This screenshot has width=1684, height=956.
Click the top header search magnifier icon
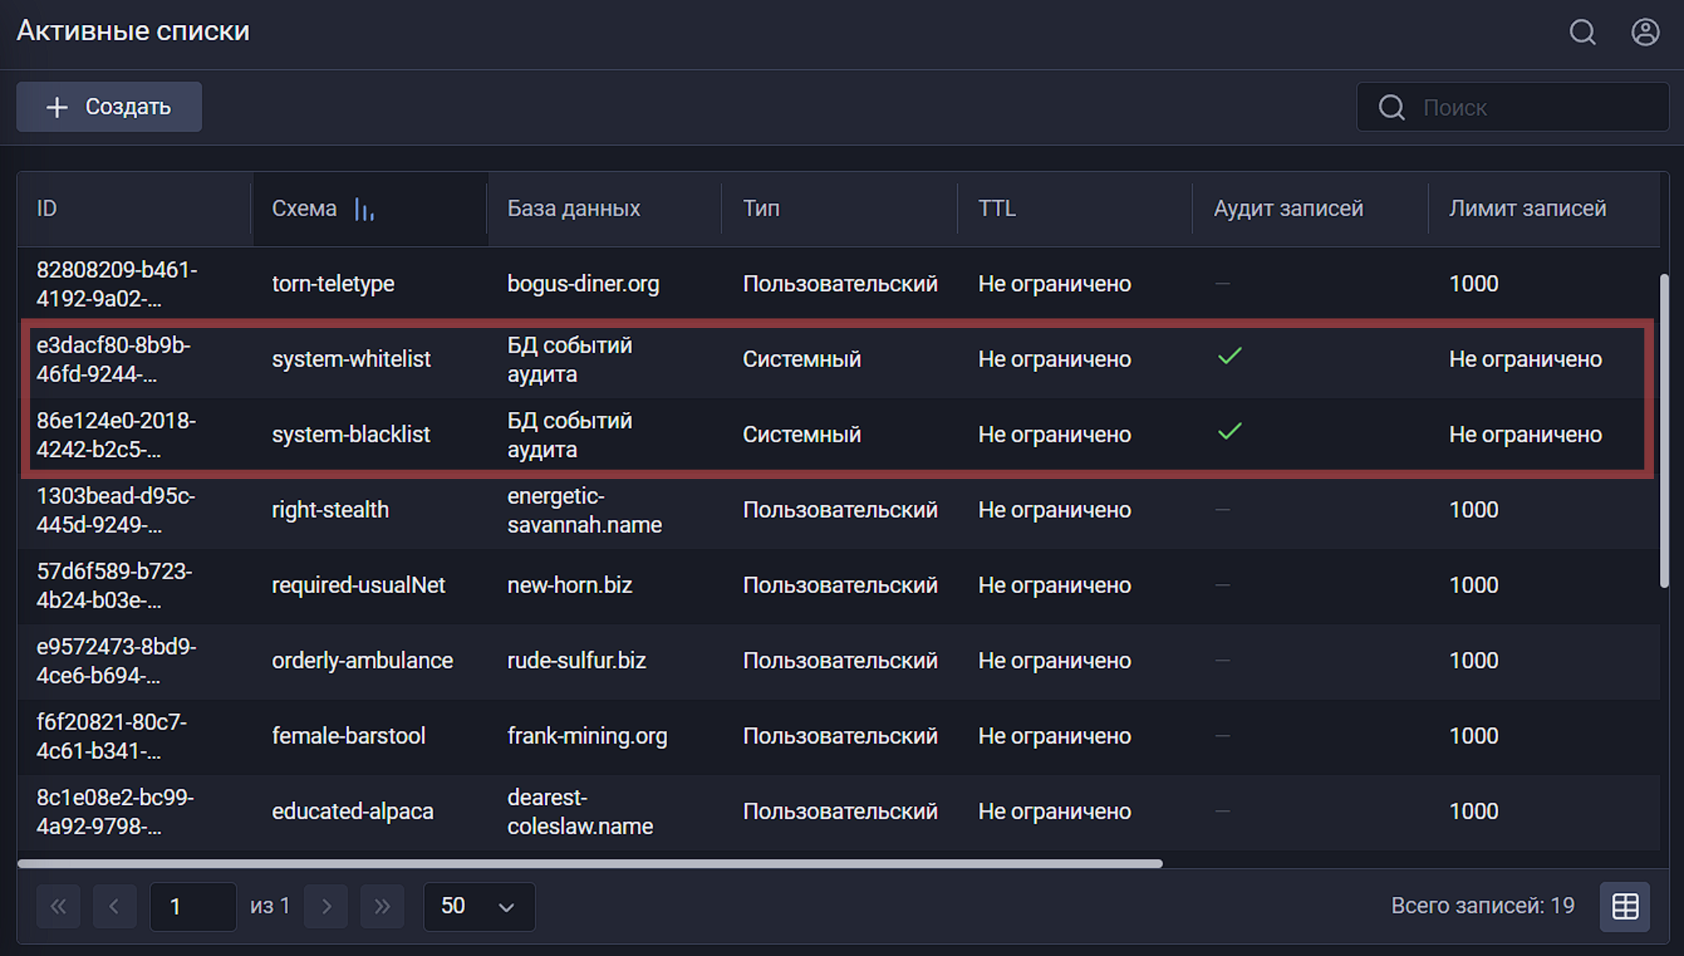pyautogui.click(x=1582, y=32)
